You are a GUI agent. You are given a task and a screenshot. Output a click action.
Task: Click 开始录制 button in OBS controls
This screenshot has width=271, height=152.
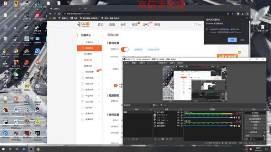pos(255,116)
